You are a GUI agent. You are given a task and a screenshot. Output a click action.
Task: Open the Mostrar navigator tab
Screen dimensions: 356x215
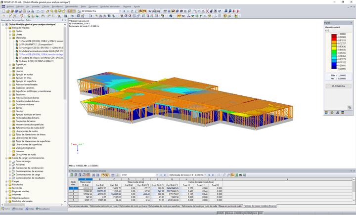click(18, 209)
